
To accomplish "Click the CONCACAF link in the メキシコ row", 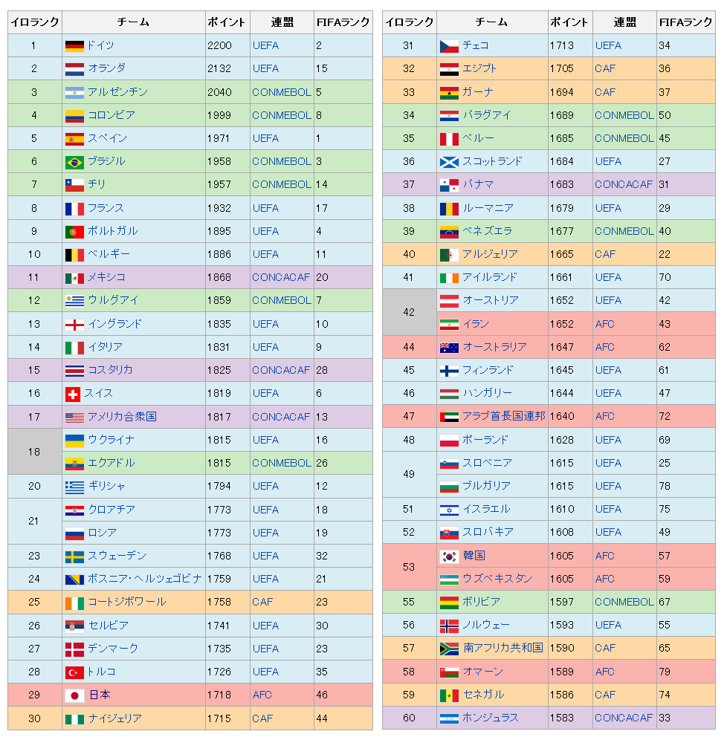I will [x=281, y=278].
